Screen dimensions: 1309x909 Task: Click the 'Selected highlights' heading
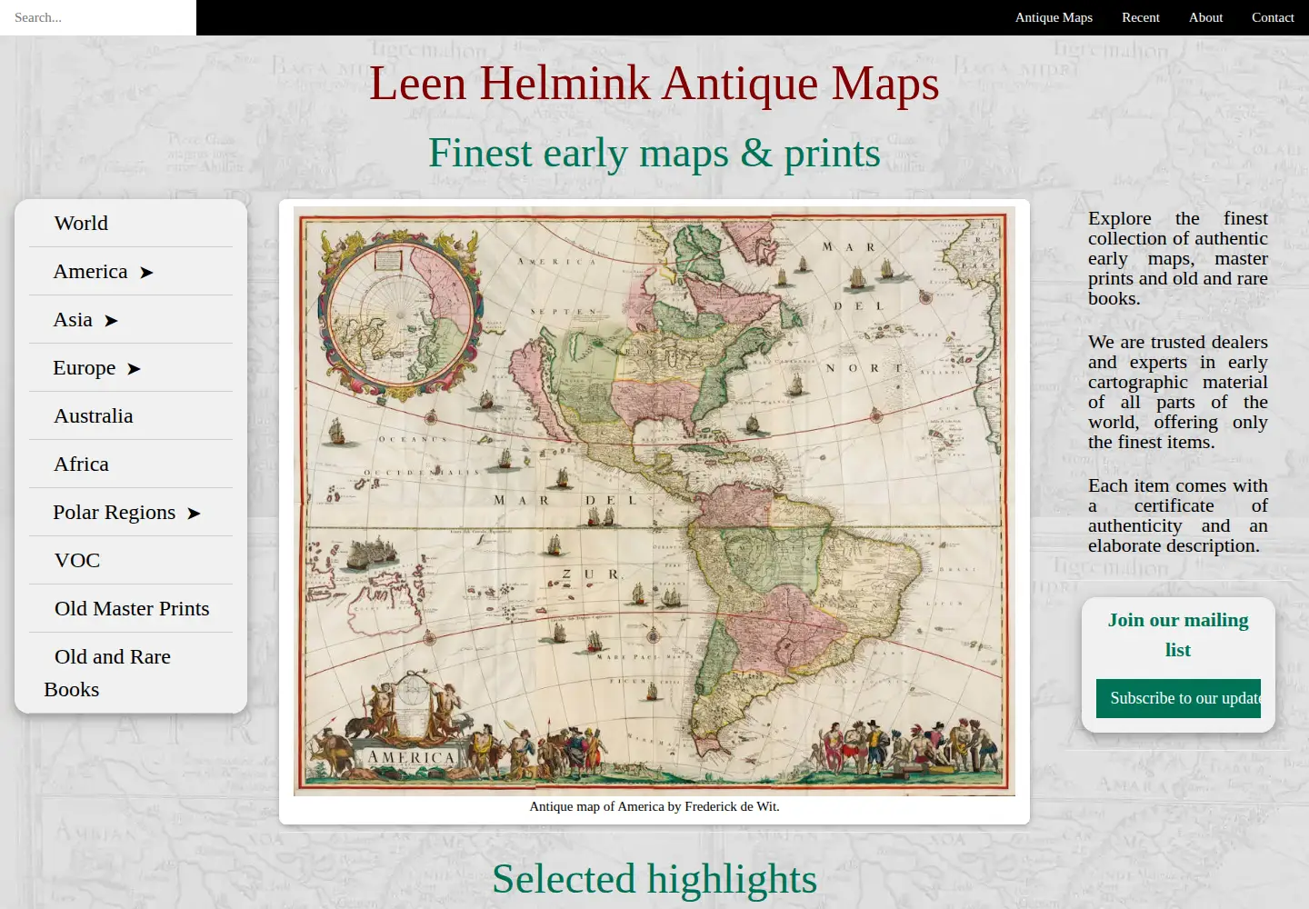(x=654, y=879)
